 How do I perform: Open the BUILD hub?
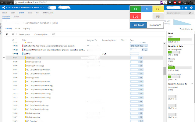pos(30,13)
